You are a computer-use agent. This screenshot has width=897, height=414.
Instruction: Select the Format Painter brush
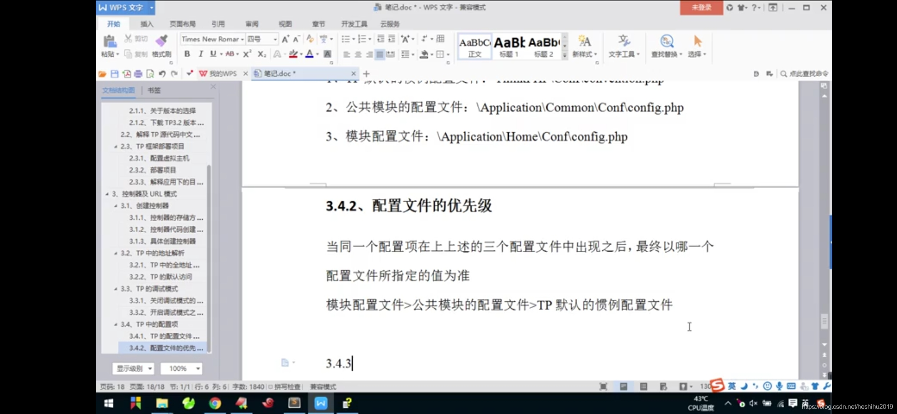tap(161, 40)
